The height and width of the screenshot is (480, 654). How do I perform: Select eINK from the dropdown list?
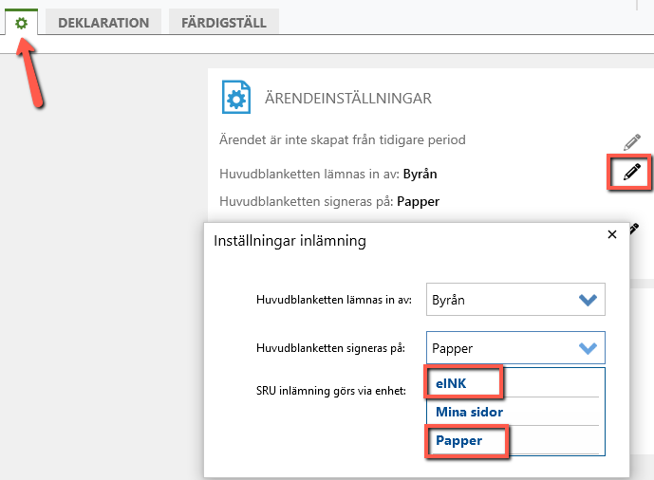(515, 383)
